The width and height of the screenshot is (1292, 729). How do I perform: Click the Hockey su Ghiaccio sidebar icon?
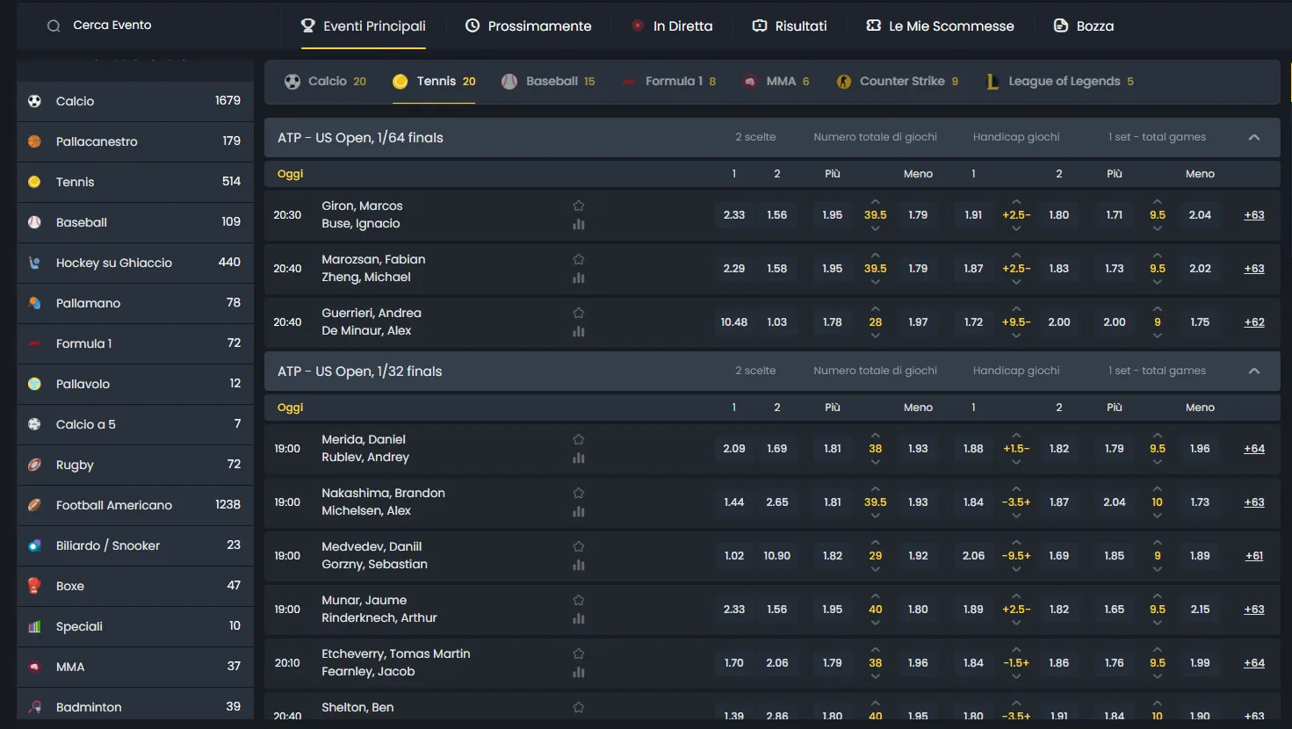[34, 263]
